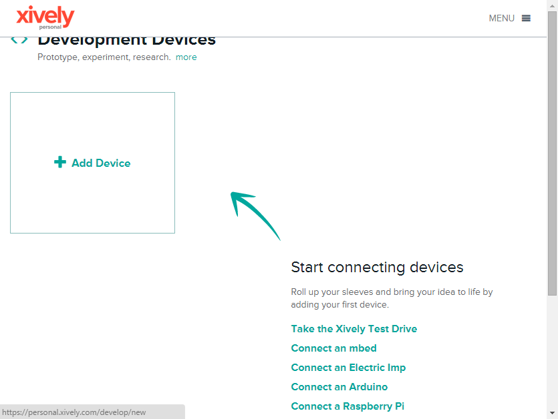This screenshot has height=419, width=558.
Task: Click the Xively personal logo
Action: click(45, 17)
